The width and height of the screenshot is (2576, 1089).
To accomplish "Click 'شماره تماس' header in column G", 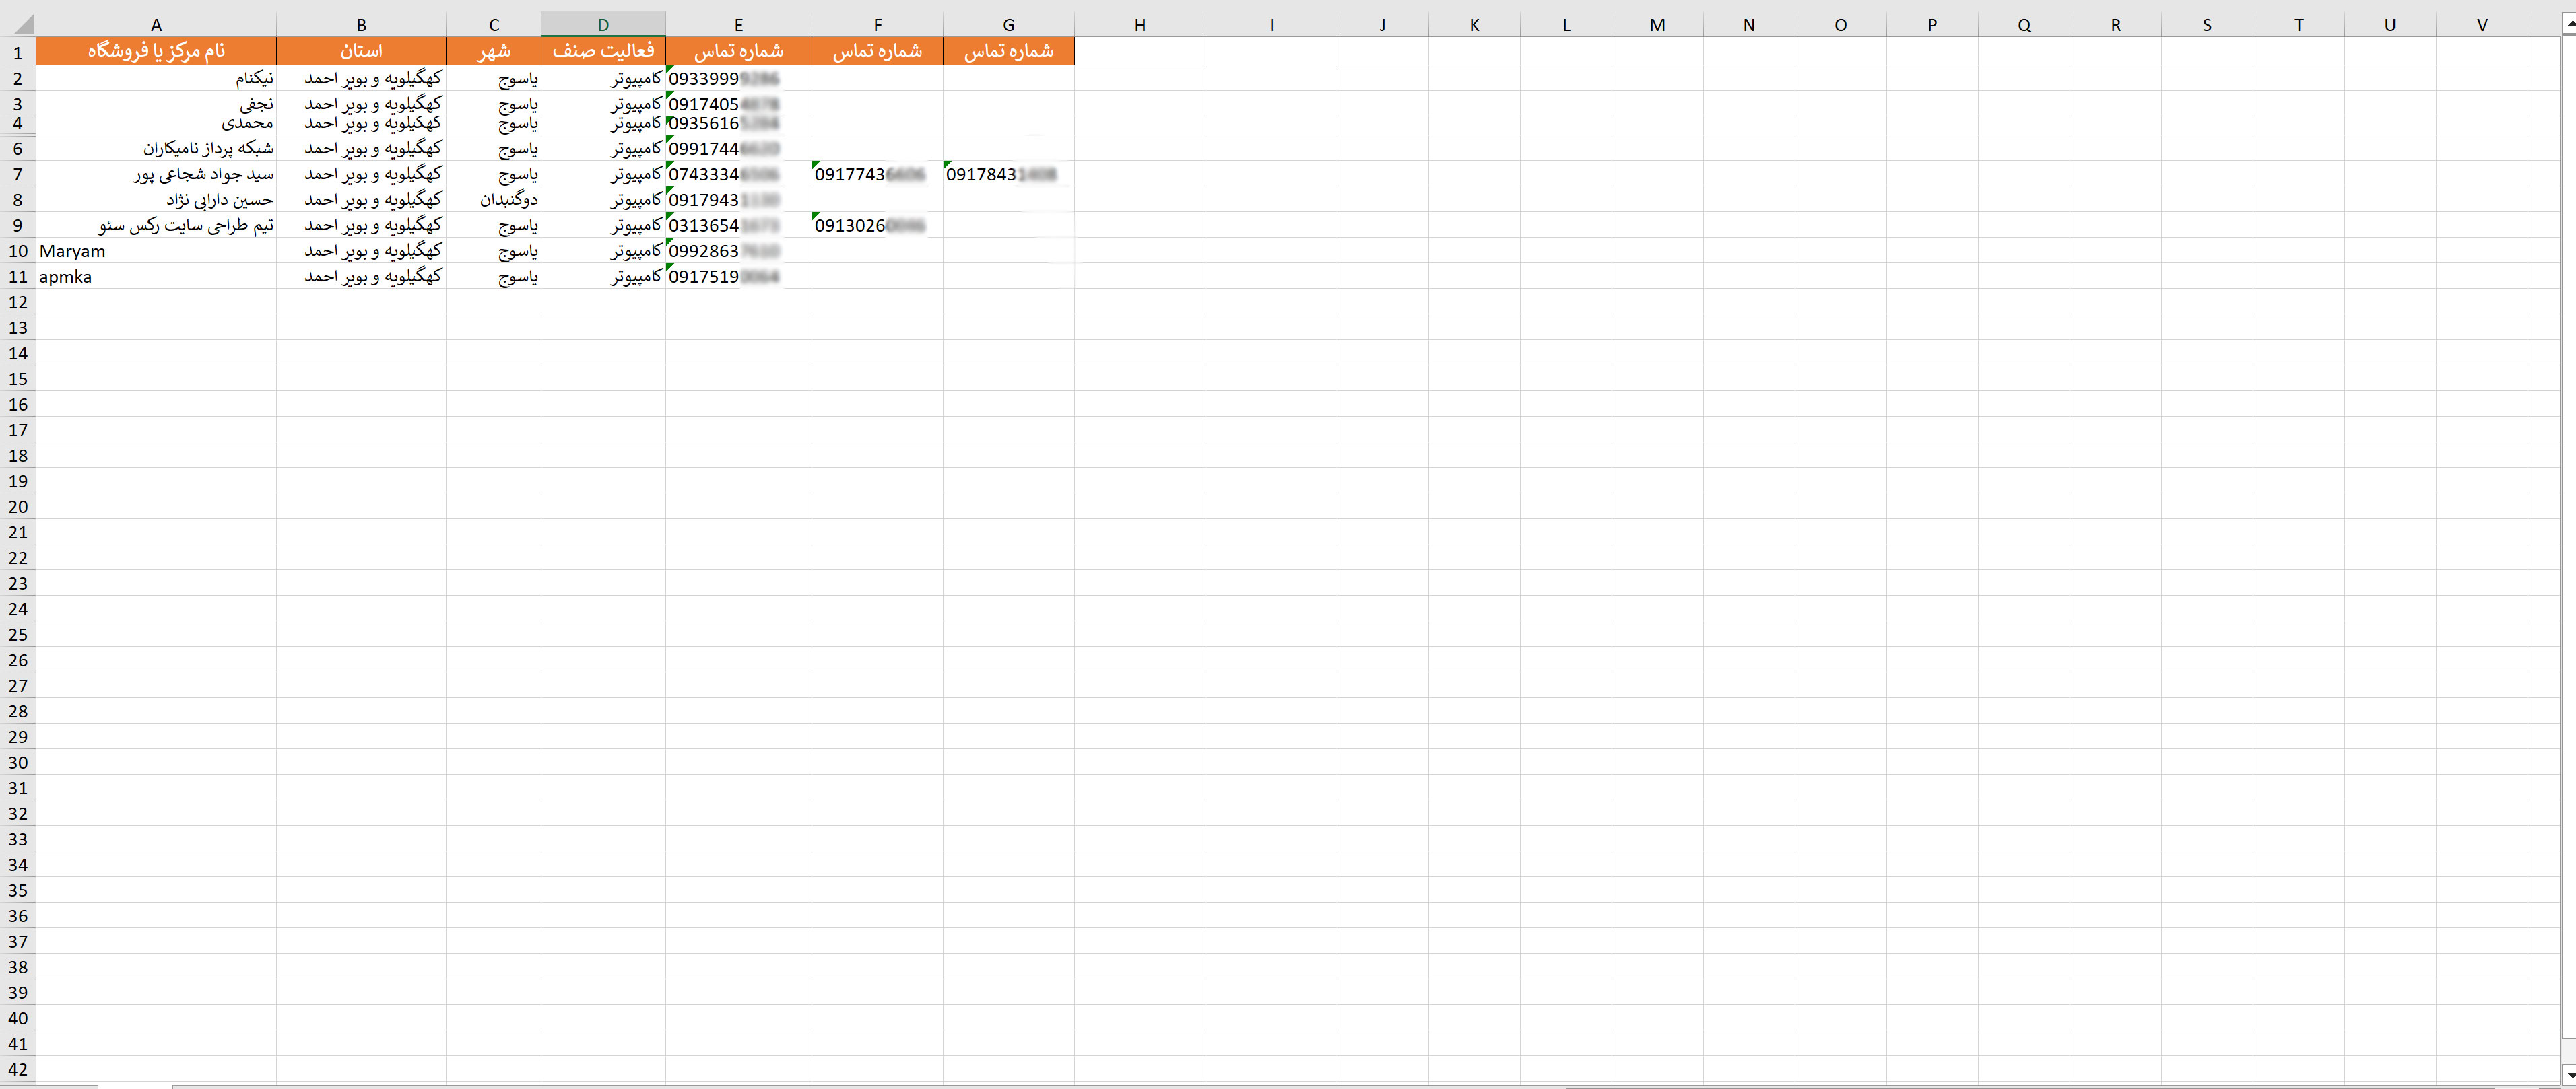I will click(1008, 51).
